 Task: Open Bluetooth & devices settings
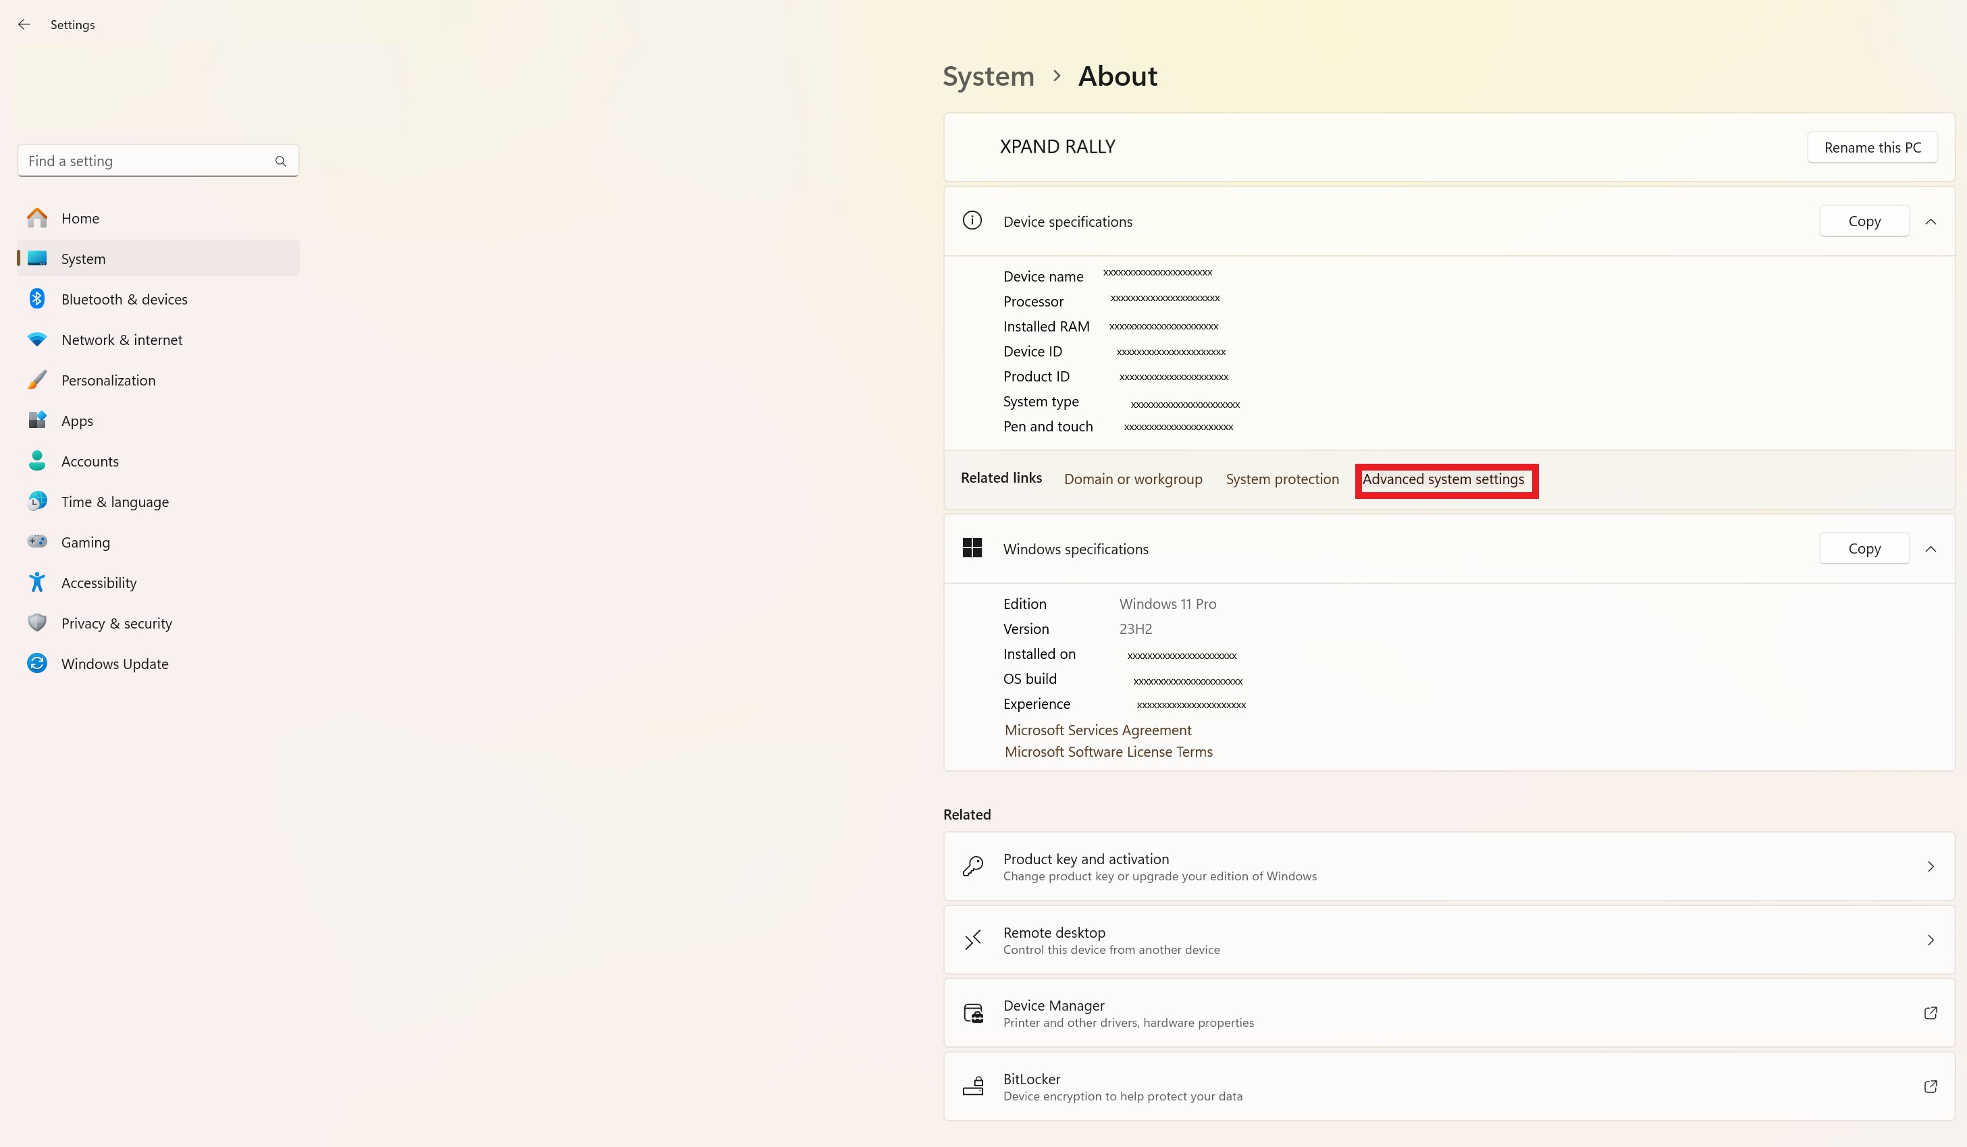pos(124,300)
